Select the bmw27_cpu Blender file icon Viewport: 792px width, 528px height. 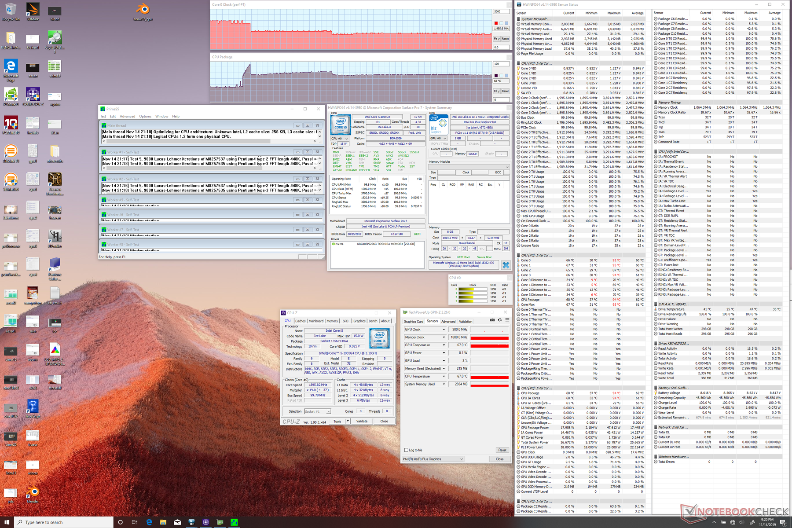(x=143, y=12)
